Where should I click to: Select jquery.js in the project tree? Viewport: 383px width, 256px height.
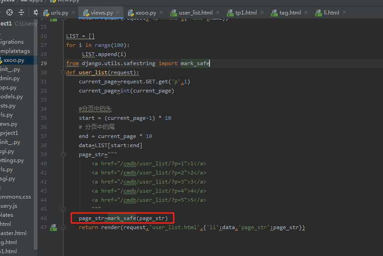pyautogui.click(x=9, y=206)
